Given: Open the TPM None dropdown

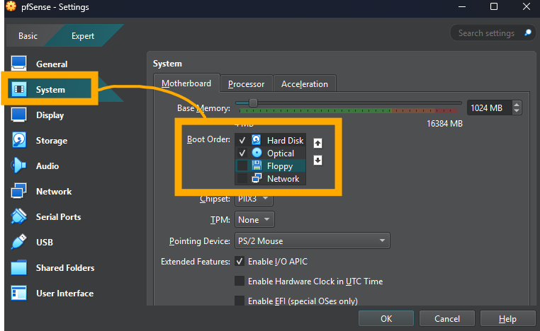Looking at the screenshot, I should tap(254, 220).
